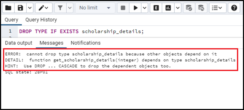Expand the filter options dropdown arrow

[x=70, y=8]
